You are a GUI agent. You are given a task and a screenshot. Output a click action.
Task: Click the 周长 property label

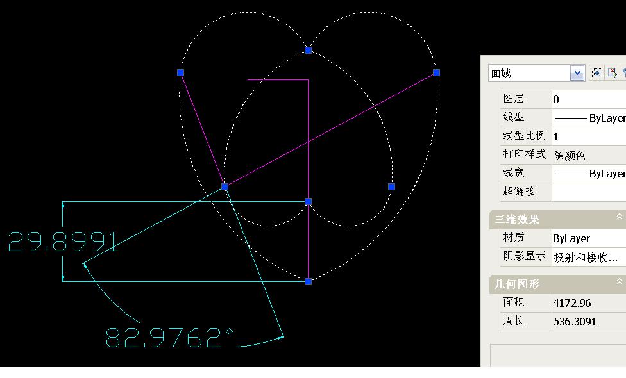pos(513,320)
